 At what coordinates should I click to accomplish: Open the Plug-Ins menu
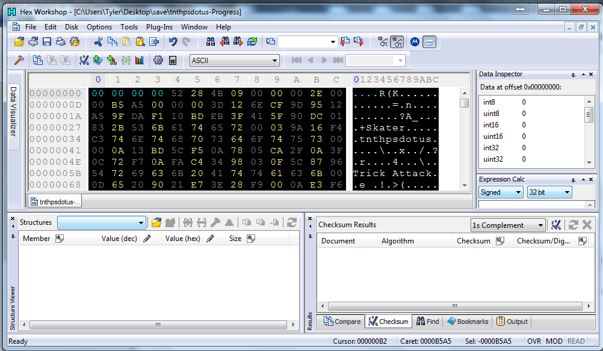(159, 27)
